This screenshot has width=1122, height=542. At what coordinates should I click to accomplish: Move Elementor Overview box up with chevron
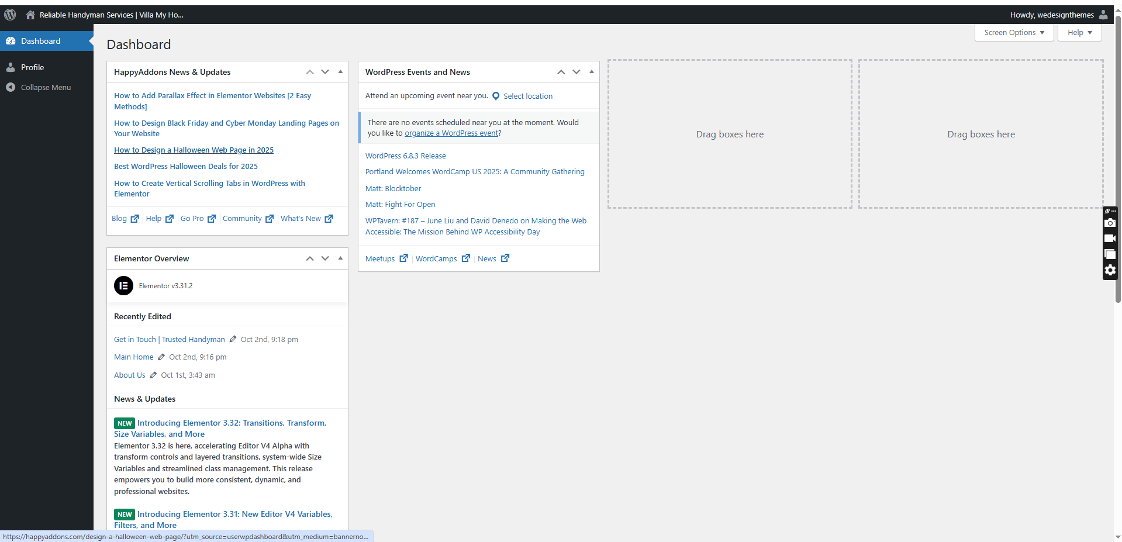click(310, 258)
